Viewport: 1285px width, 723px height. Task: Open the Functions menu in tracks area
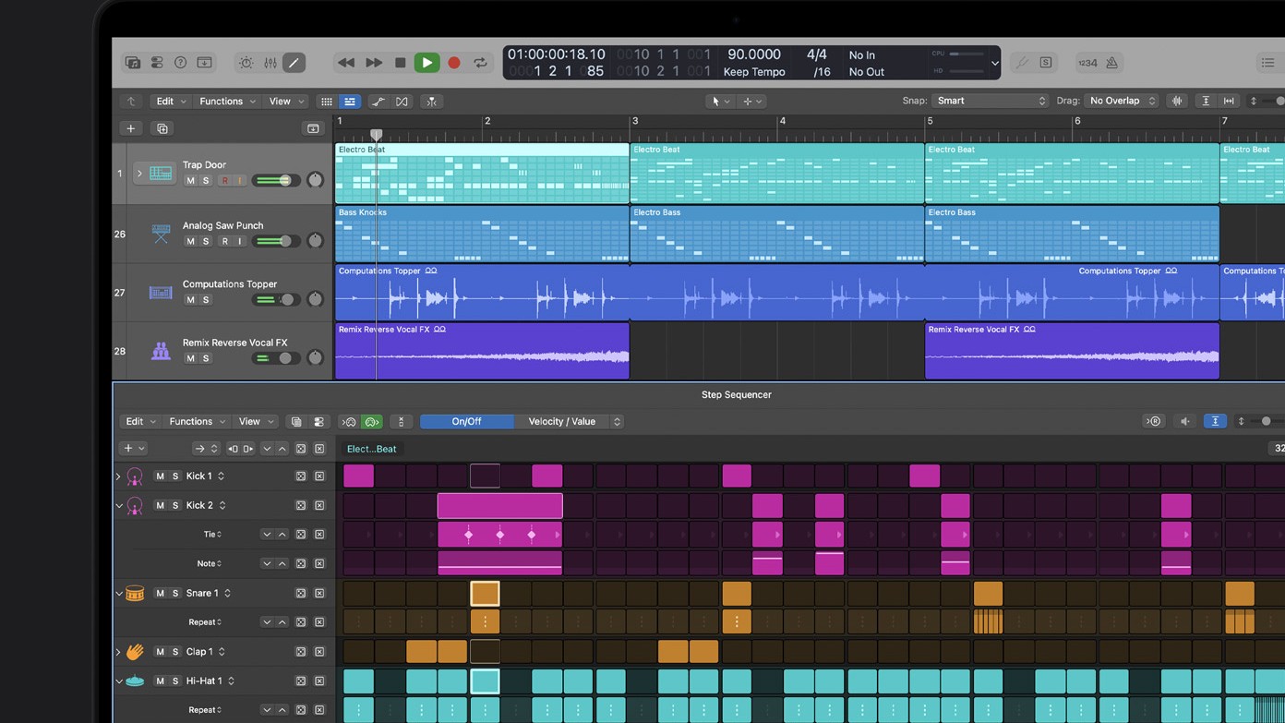[227, 102]
